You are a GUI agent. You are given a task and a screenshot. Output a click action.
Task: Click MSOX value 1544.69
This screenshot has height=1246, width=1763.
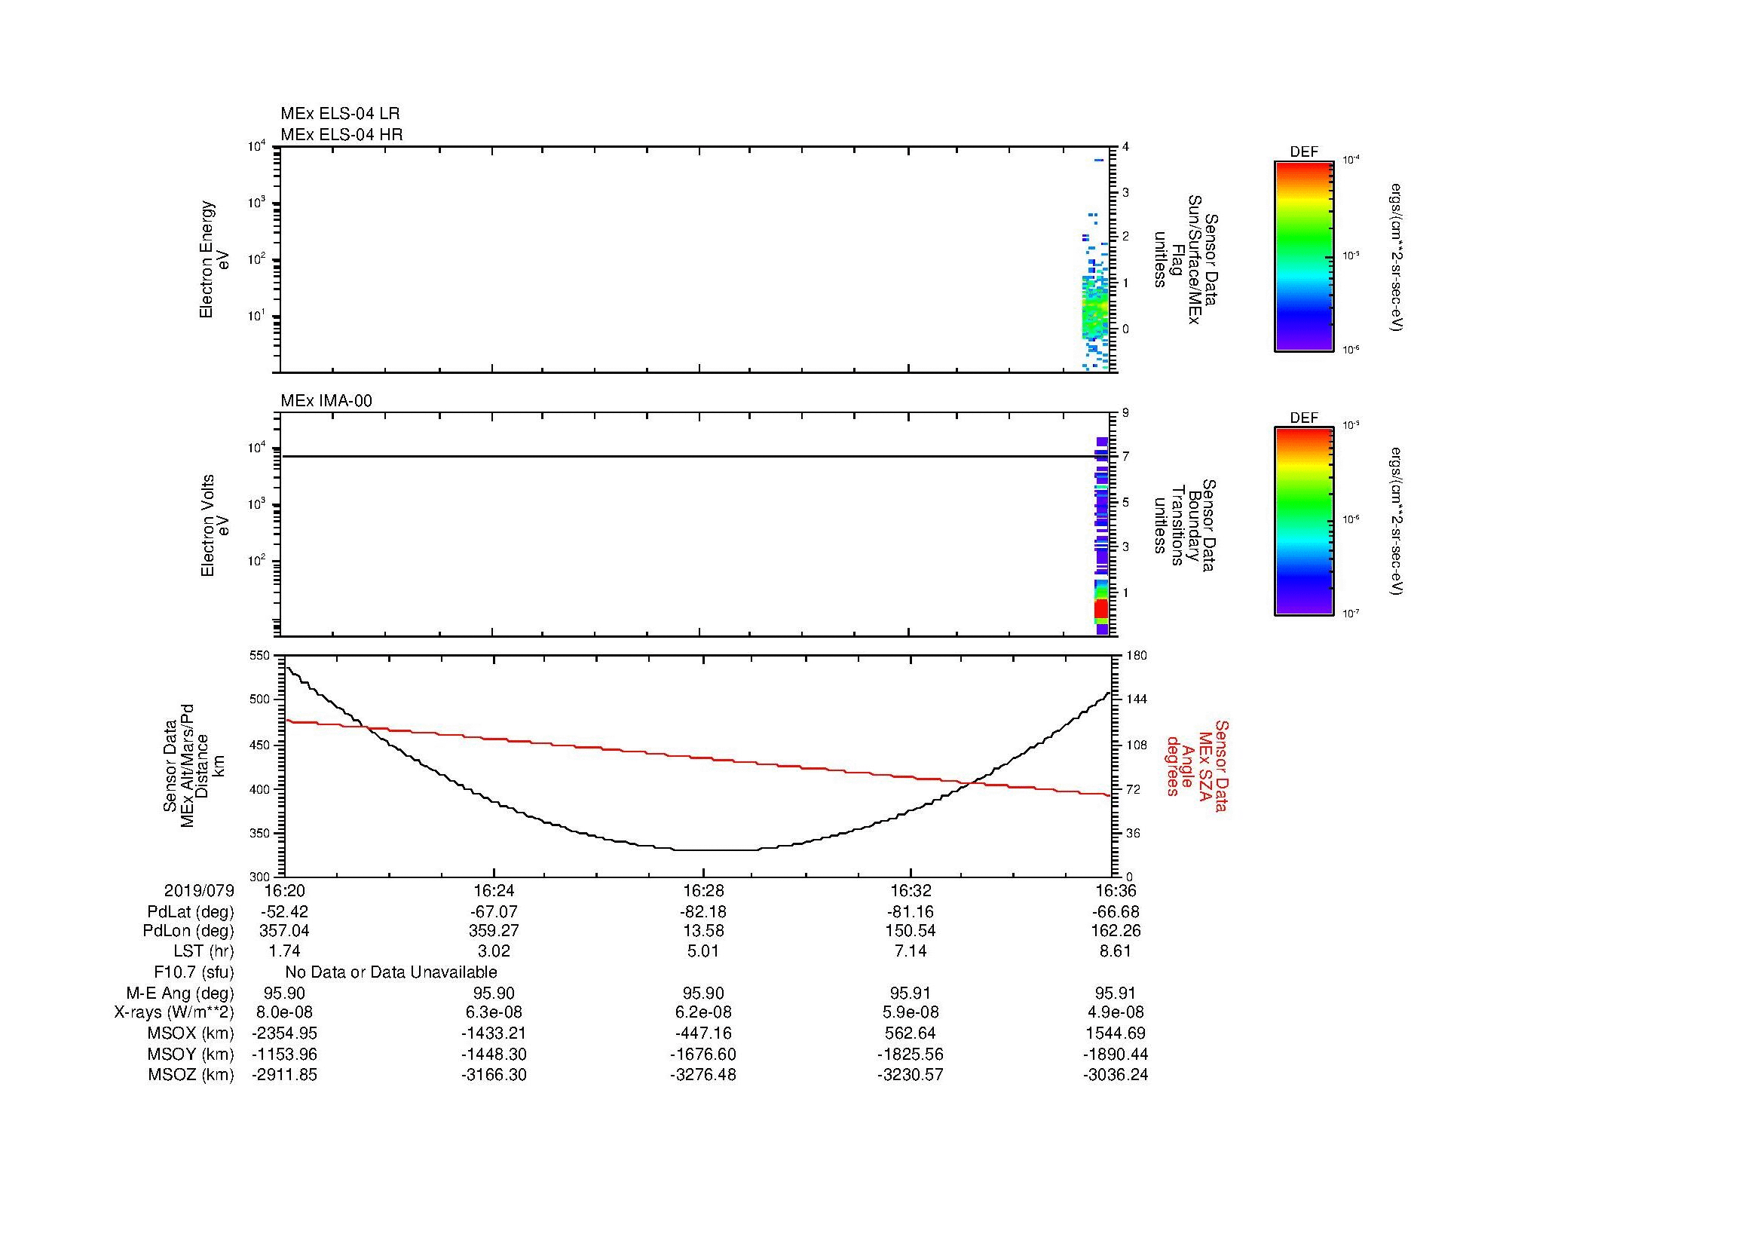[1116, 1033]
